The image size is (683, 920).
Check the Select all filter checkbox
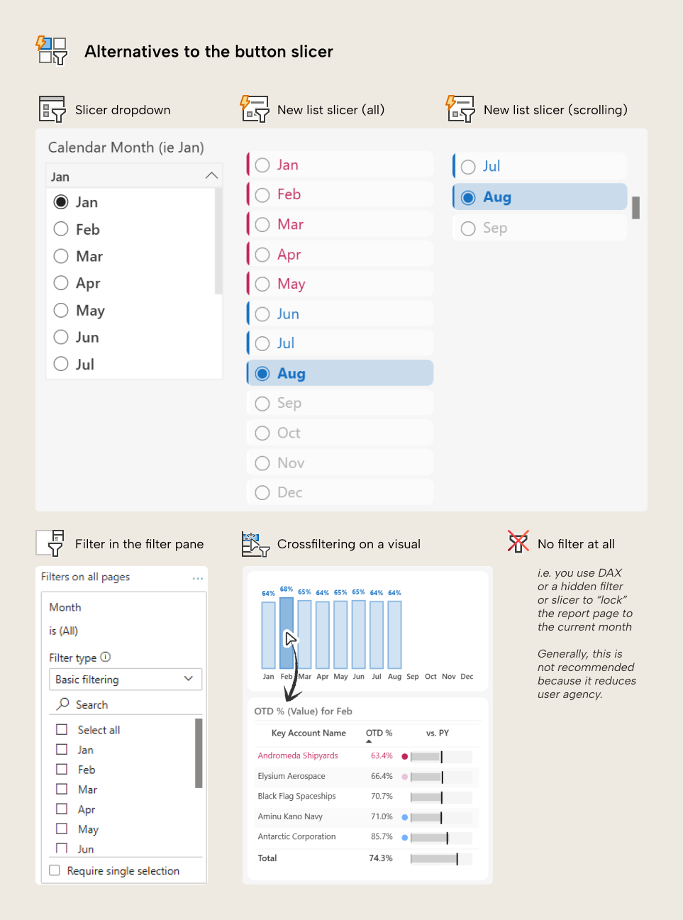point(60,729)
